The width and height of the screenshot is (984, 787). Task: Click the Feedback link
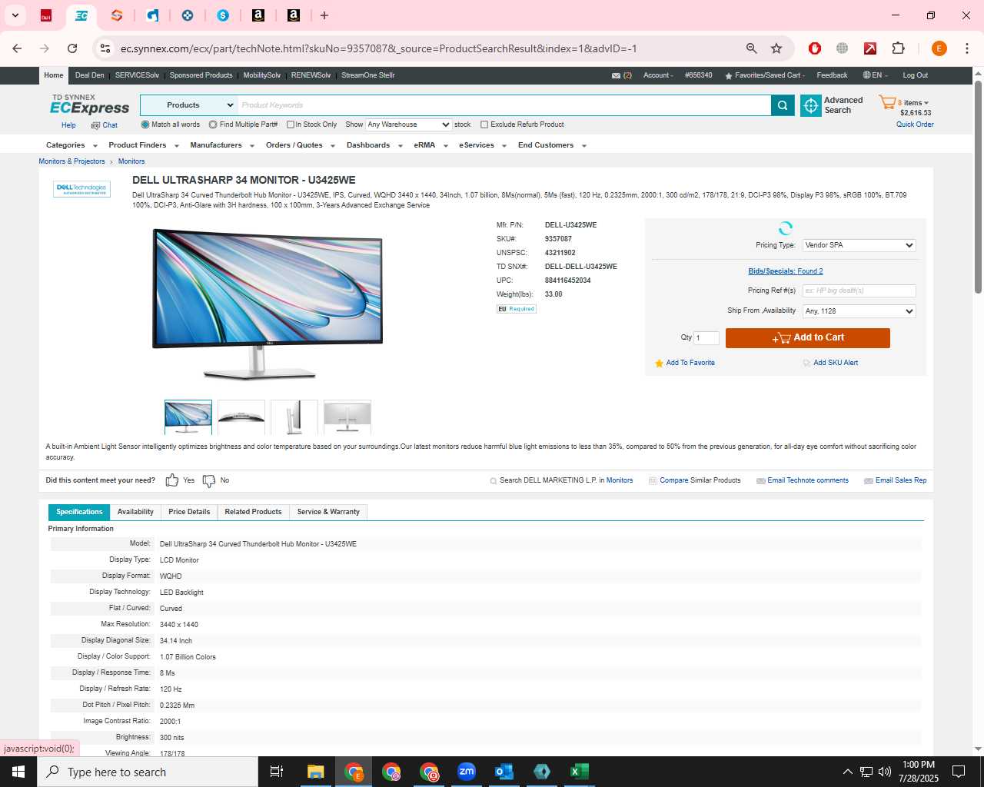click(832, 75)
